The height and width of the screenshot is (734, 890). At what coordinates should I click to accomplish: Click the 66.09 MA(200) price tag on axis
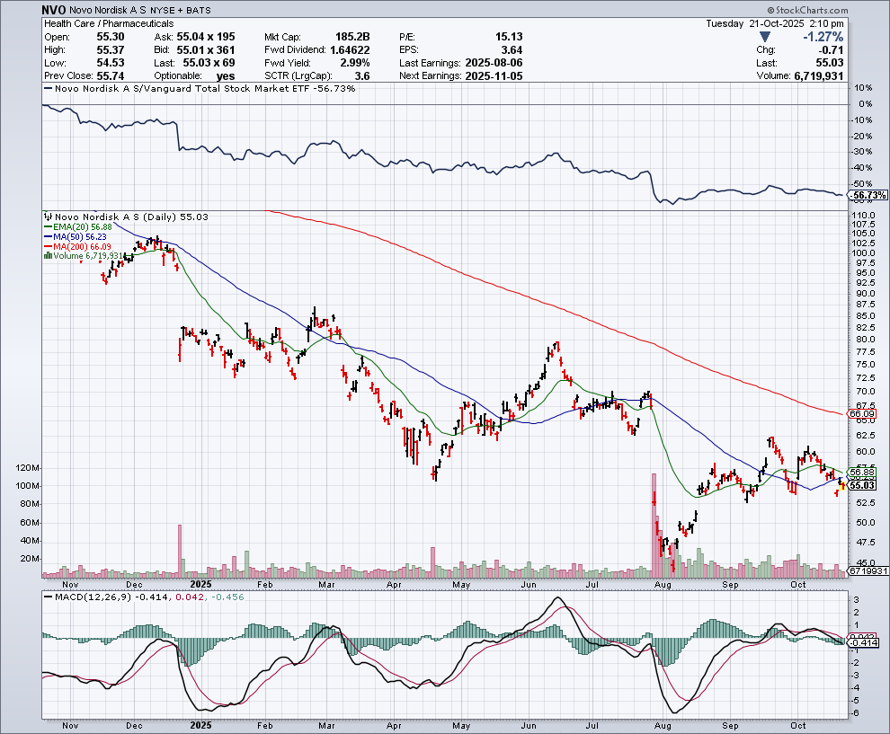pos(863,414)
